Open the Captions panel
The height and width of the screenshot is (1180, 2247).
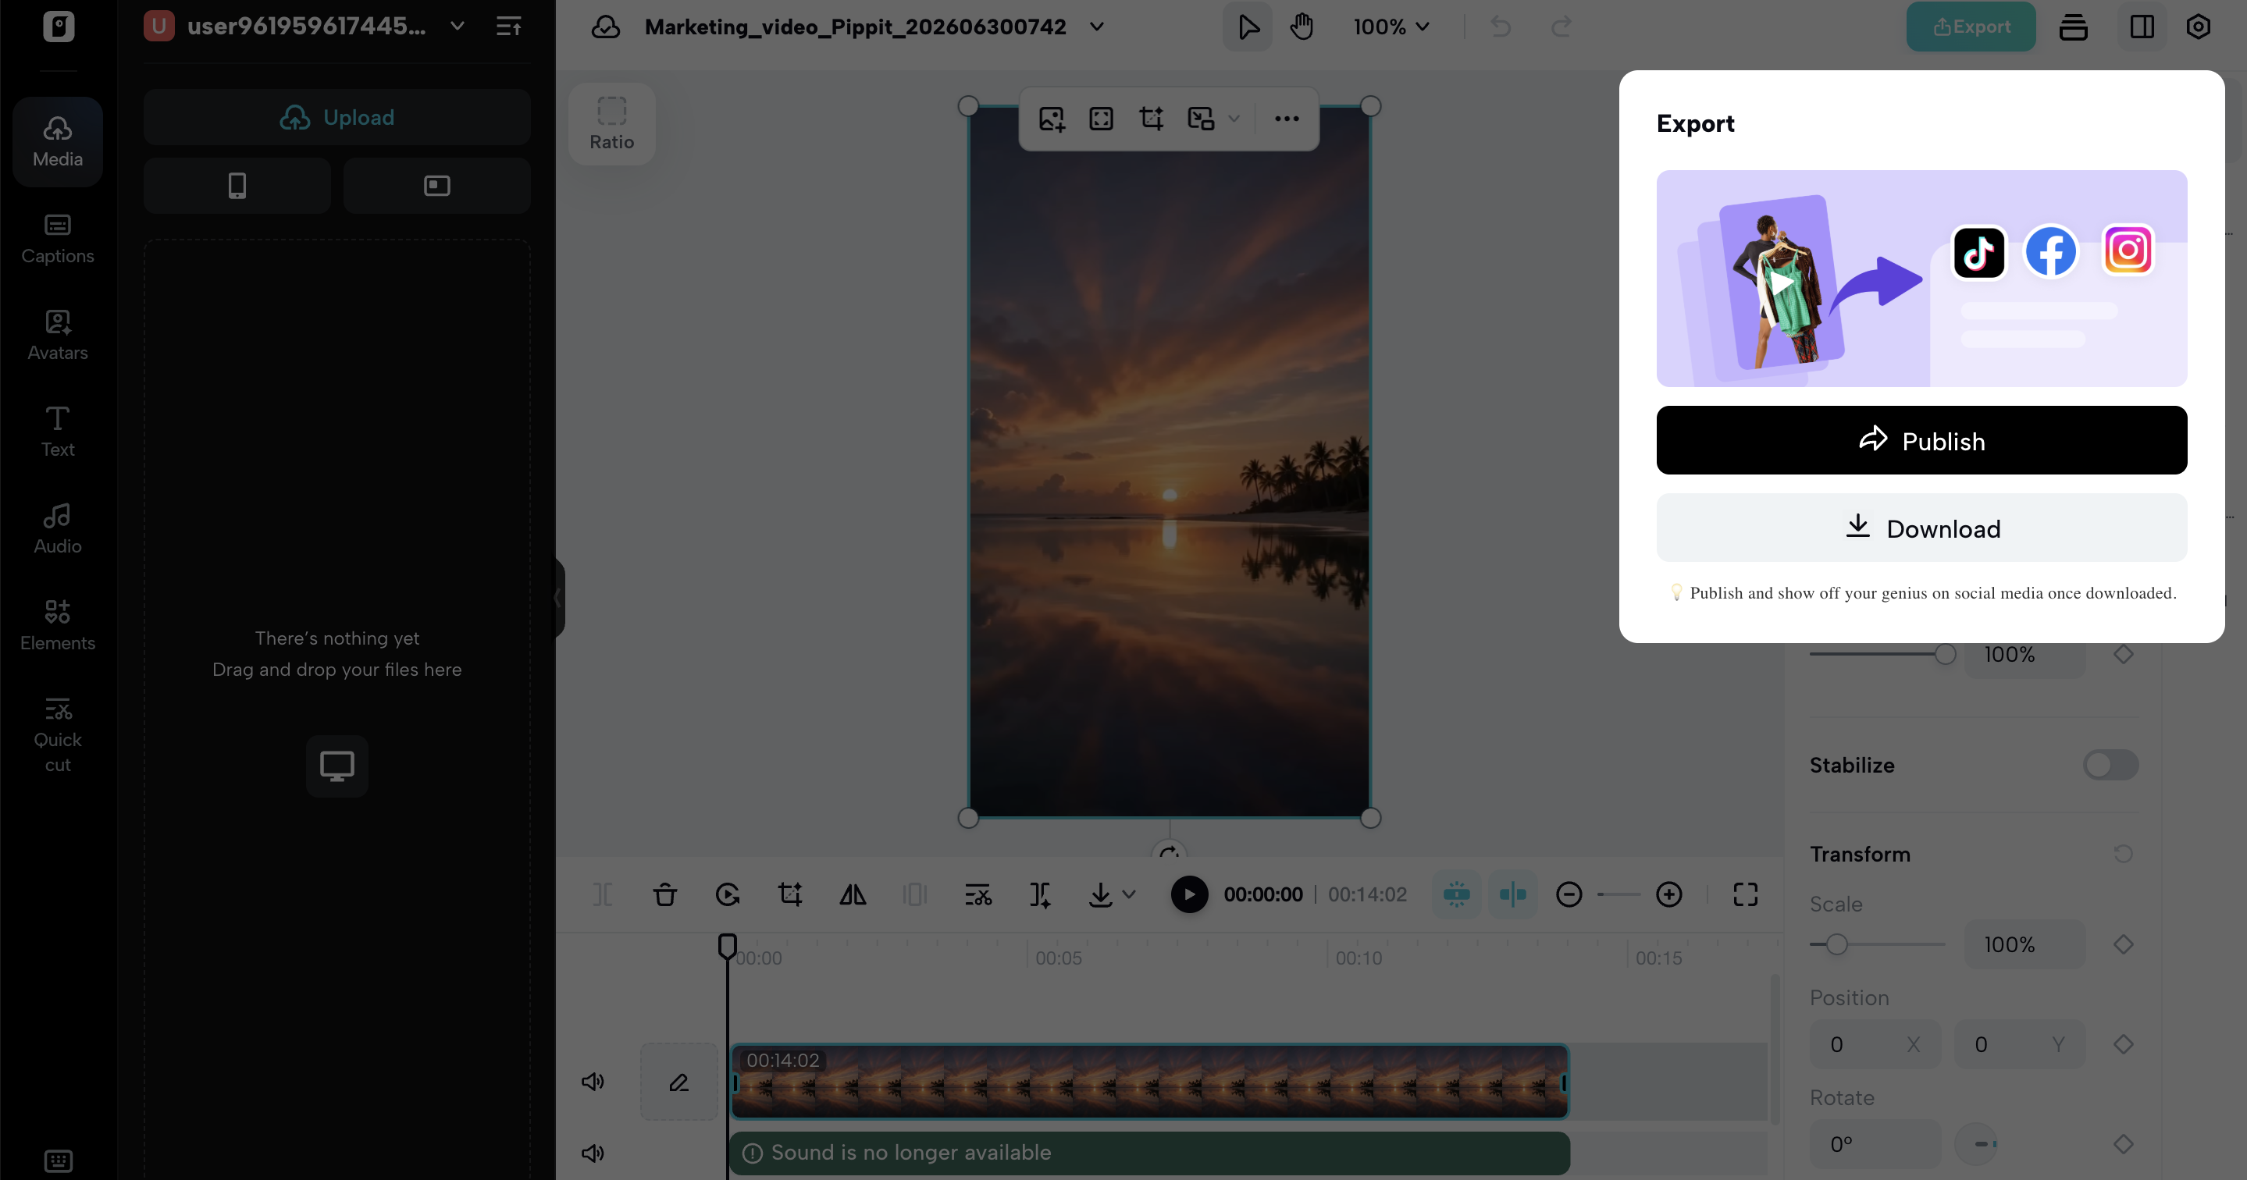(x=58, y=238)
